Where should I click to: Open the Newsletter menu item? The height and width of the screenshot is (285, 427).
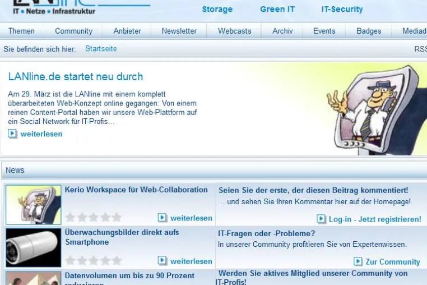179,31
